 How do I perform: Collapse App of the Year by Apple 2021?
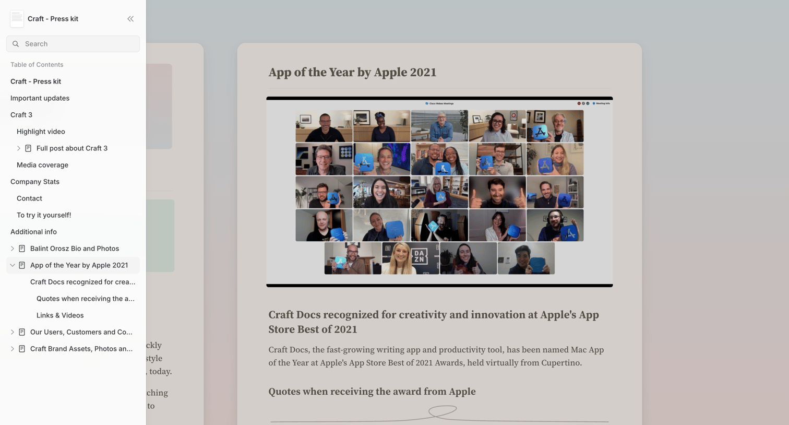click(13, 265)
